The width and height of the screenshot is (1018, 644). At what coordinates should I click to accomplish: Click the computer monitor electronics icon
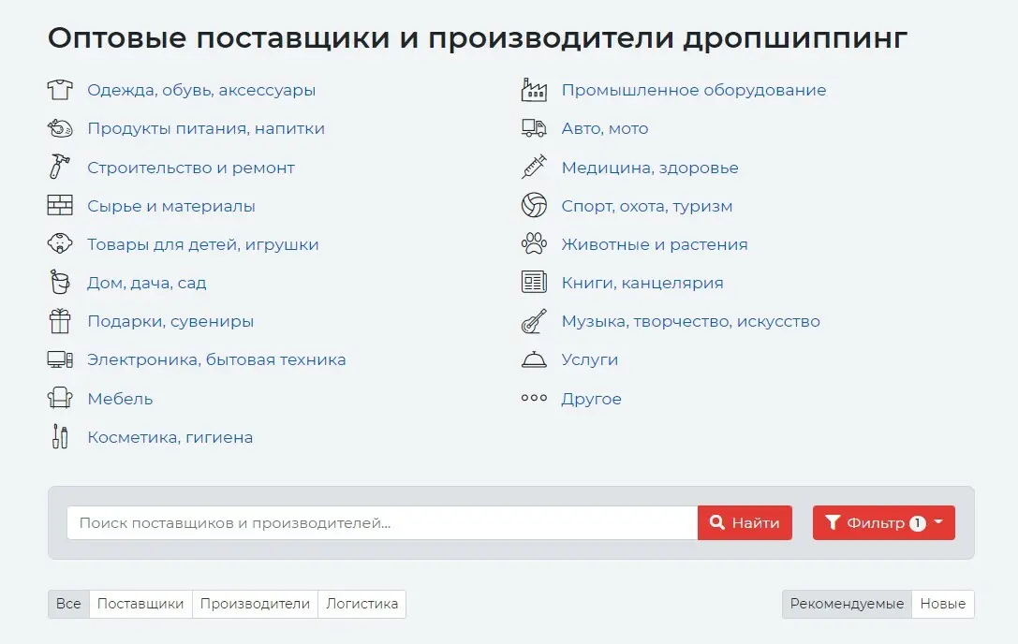[60, 359]
